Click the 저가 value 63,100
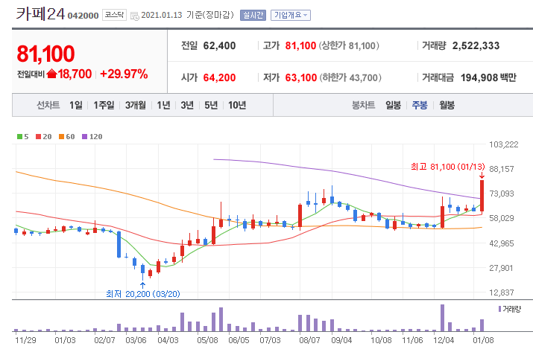The image size is (533, 358). click(x=301, y=77)
